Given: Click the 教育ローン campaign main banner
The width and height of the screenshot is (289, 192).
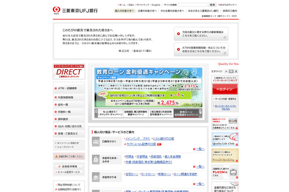Looking at the screenshot, I should 149,87.
